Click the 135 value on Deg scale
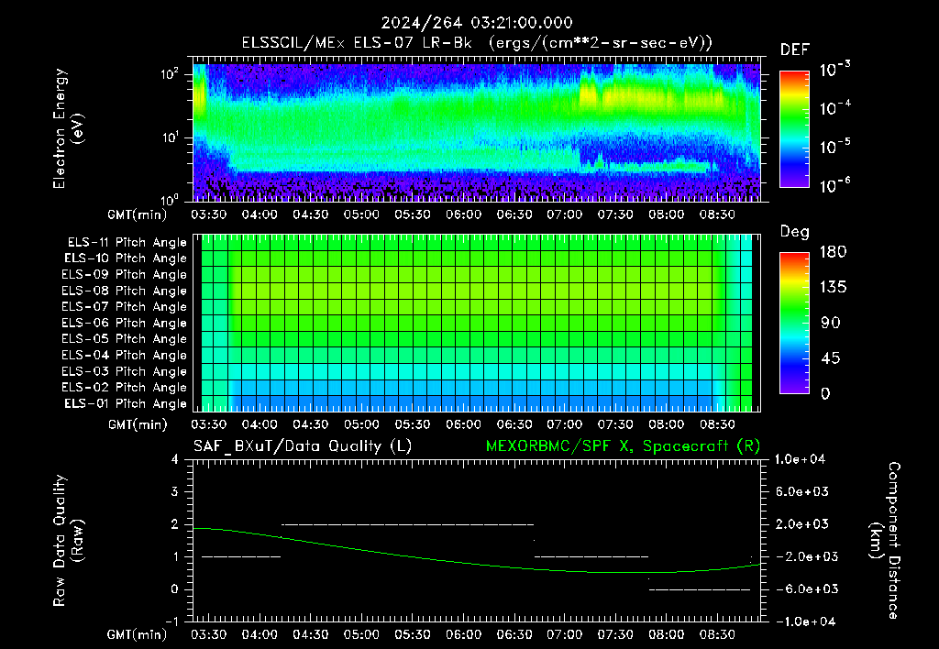This screenshot has height=649, width=939. click(833, 288)
